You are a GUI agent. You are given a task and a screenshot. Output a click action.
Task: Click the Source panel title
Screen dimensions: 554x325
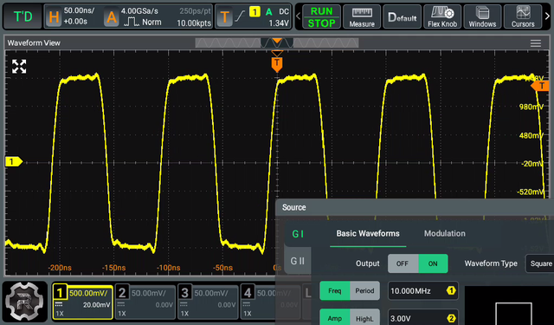pos(294,207)
